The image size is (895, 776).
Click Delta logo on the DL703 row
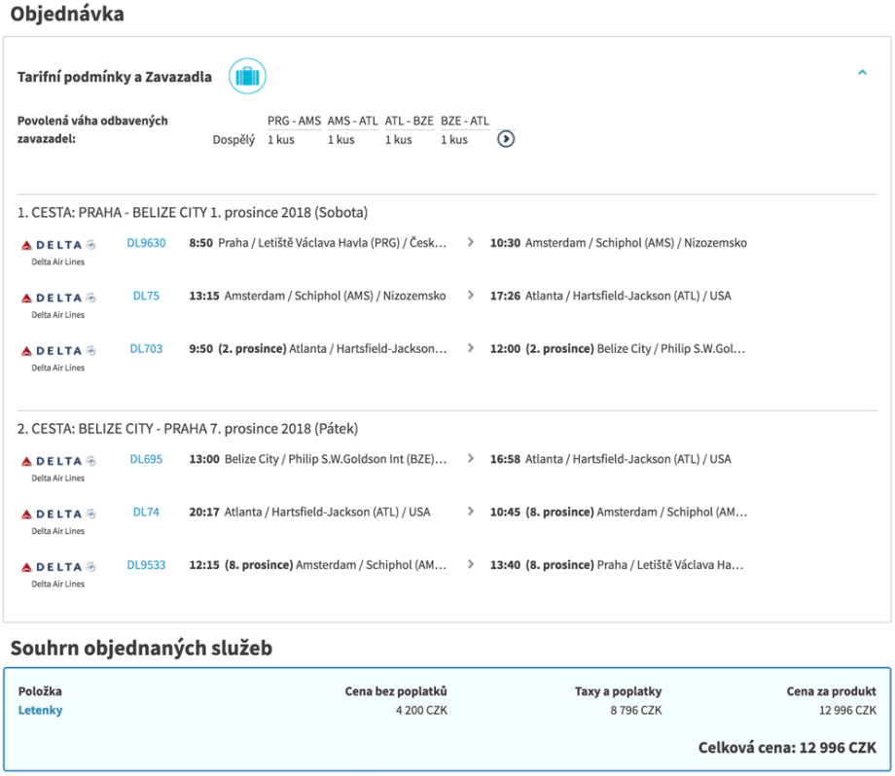click(57, 350)
